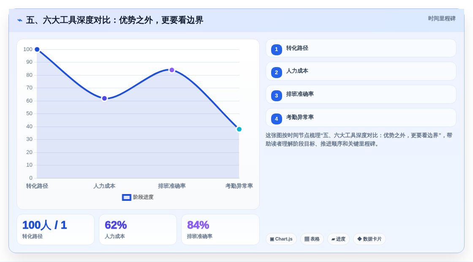Click the 转化路径 x-axis label
473x262 pixels.
pos(37,186)
